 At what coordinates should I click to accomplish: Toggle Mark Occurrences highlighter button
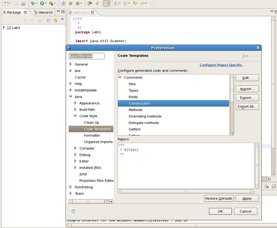pos(107,3)
